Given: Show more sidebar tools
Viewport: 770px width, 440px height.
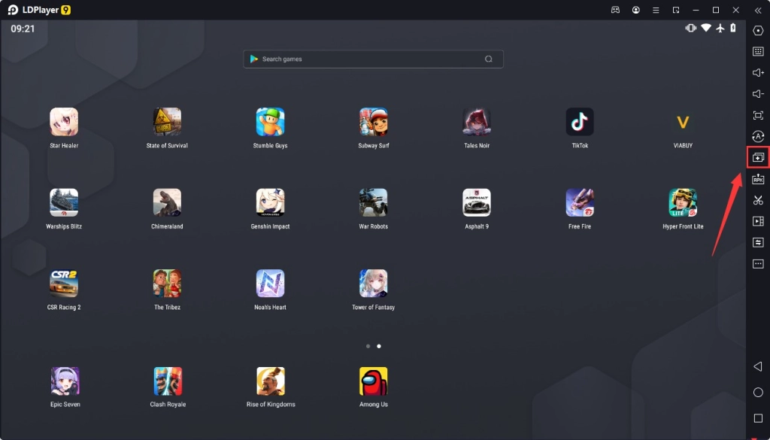Looking at the screenshot, I should [x=758, y=264].
